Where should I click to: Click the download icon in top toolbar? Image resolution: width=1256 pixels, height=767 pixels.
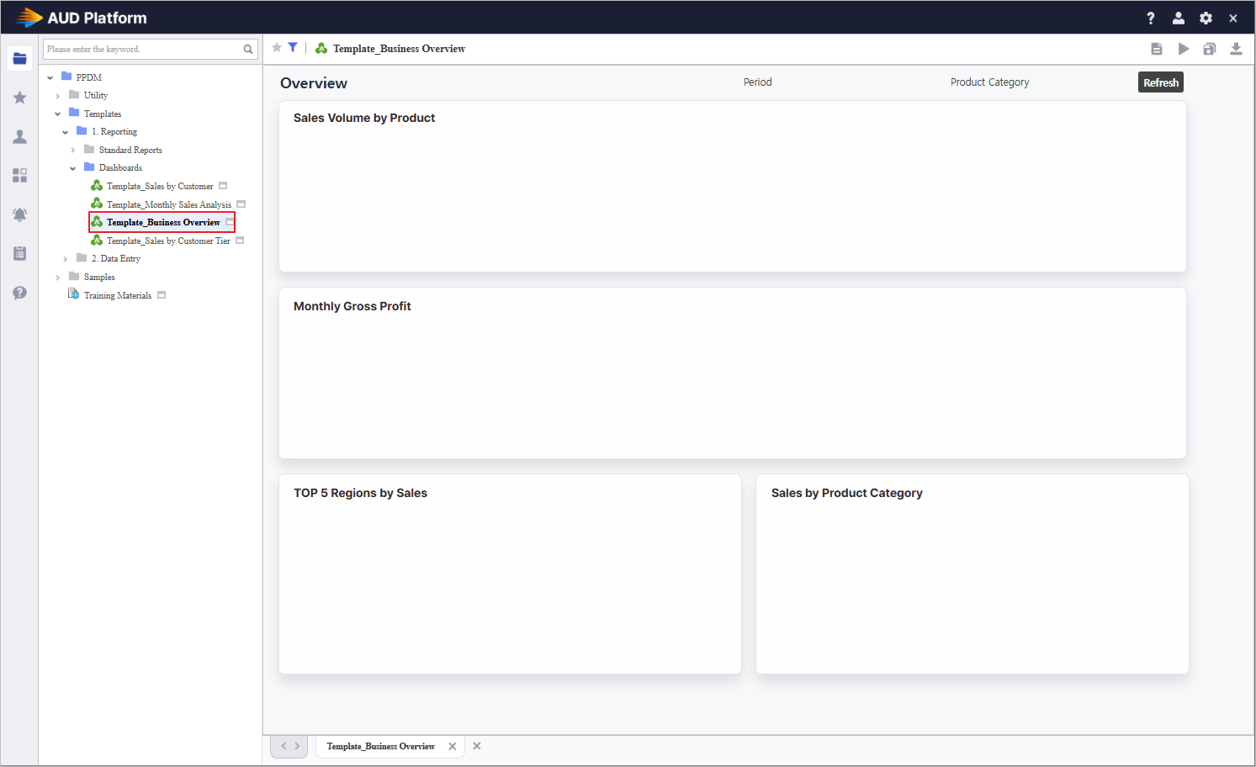point(1235,49)
